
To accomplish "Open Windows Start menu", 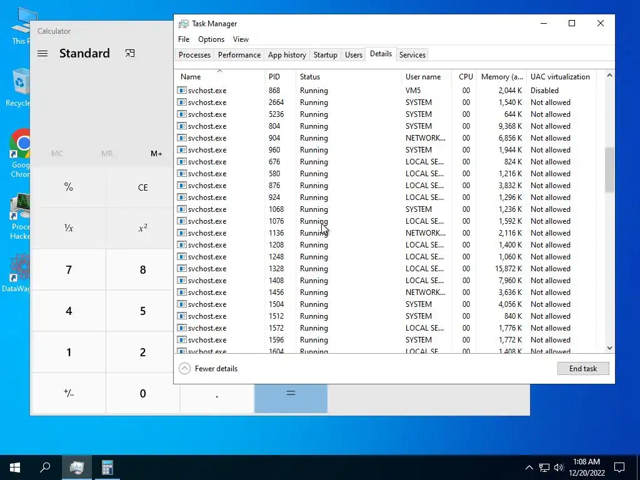I will 15,467.
